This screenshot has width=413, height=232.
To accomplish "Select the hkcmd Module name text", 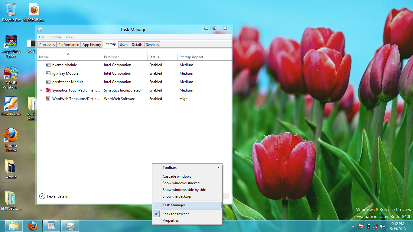I will point(65,65).
